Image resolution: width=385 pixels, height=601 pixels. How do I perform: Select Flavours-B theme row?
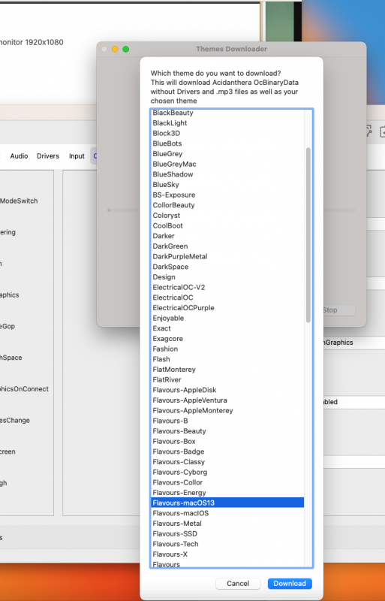[x=227, y=421]
